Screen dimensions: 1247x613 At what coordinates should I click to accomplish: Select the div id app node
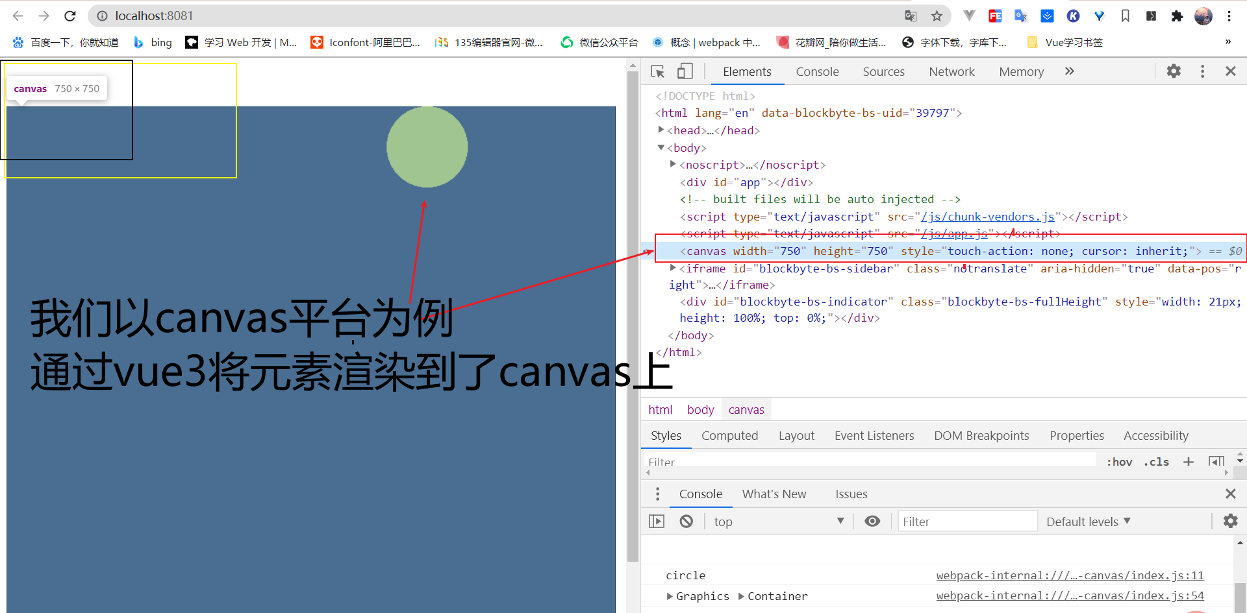coord(746,182)
